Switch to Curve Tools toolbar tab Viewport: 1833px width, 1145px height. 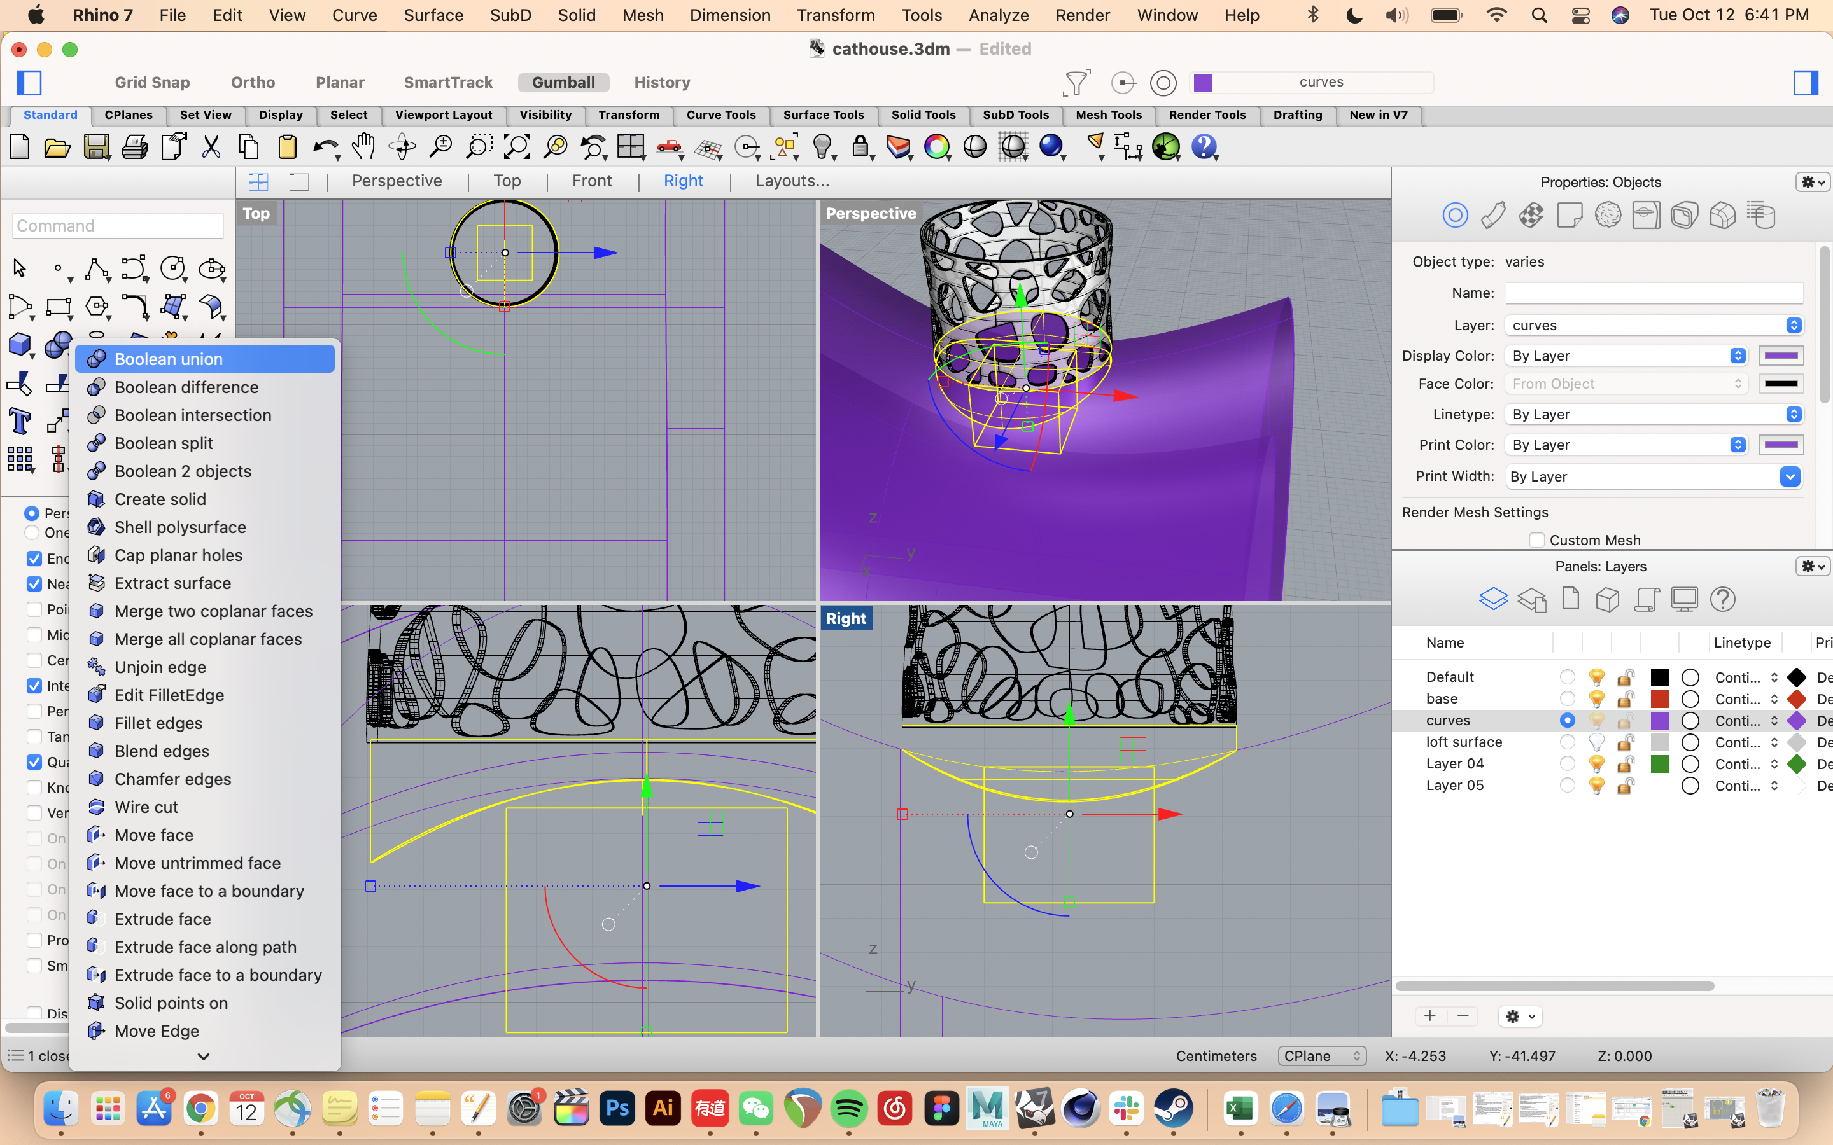pos(721,115)
